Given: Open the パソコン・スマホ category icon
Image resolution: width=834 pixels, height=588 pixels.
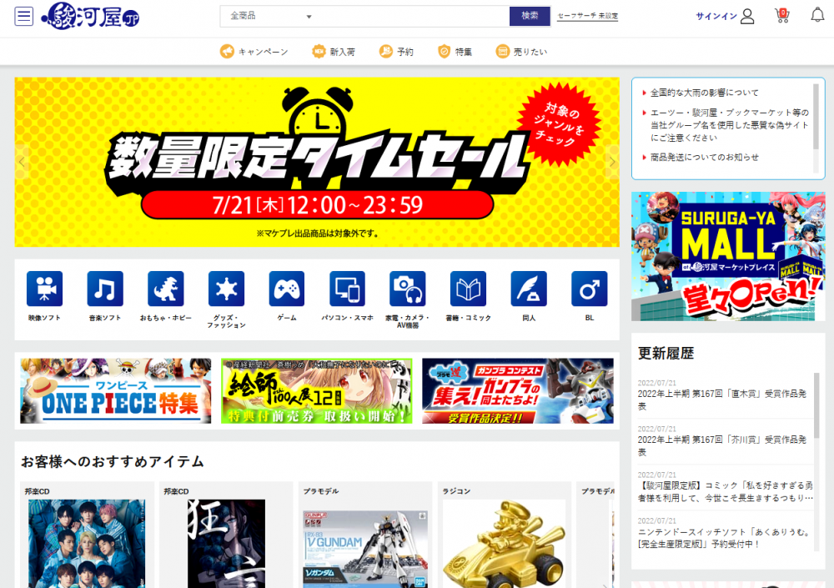Looking at the screenshot, I should 347,289.
